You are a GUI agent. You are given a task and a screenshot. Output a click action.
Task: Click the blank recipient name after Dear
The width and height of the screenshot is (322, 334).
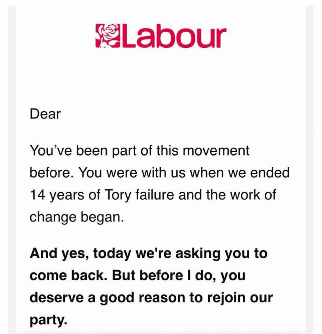[96, 114]
